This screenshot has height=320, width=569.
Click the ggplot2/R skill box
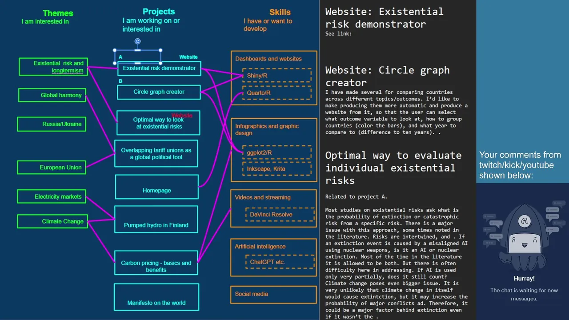276,152
